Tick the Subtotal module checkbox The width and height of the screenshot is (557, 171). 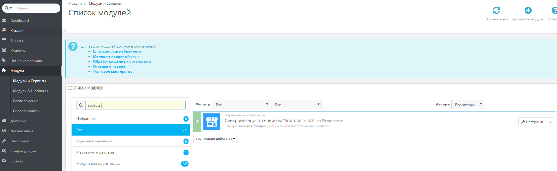pyautogui.click(x=197, y=121)
